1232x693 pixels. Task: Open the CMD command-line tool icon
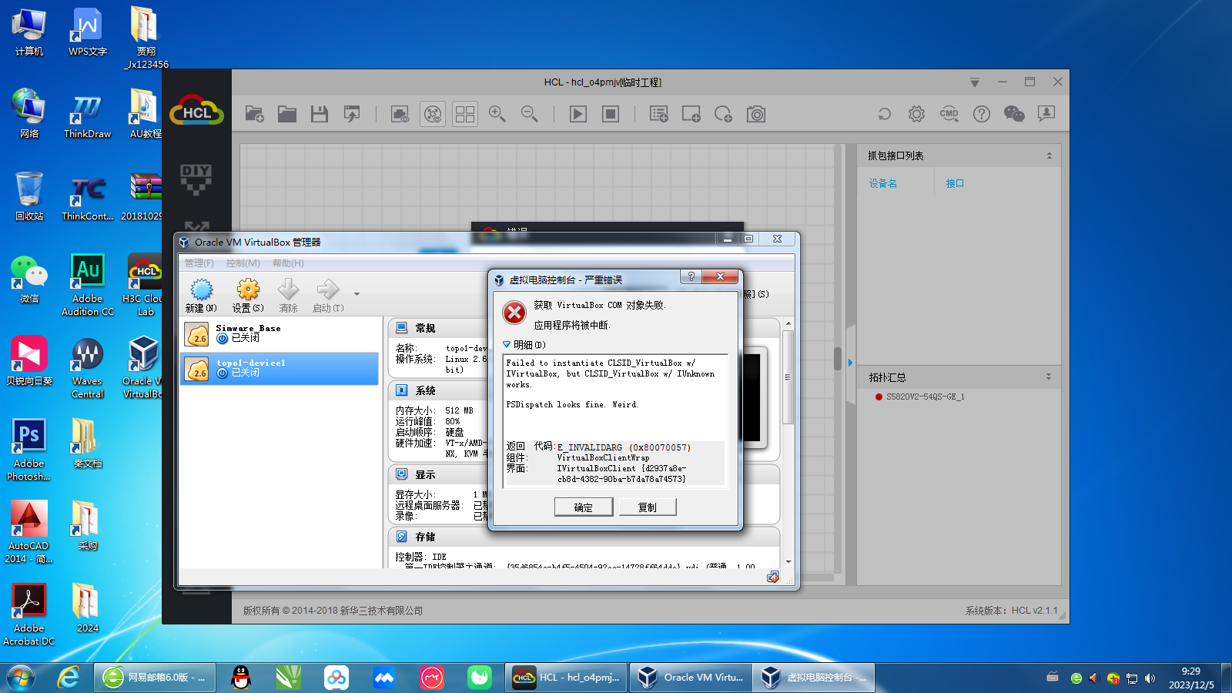[x=949, y=114]
